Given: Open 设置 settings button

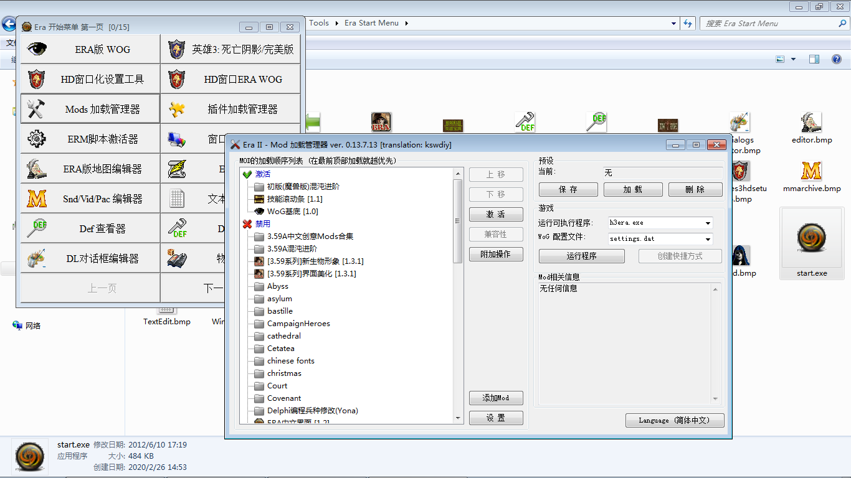Looking at the screenshot, I should (x=496, y=418).
